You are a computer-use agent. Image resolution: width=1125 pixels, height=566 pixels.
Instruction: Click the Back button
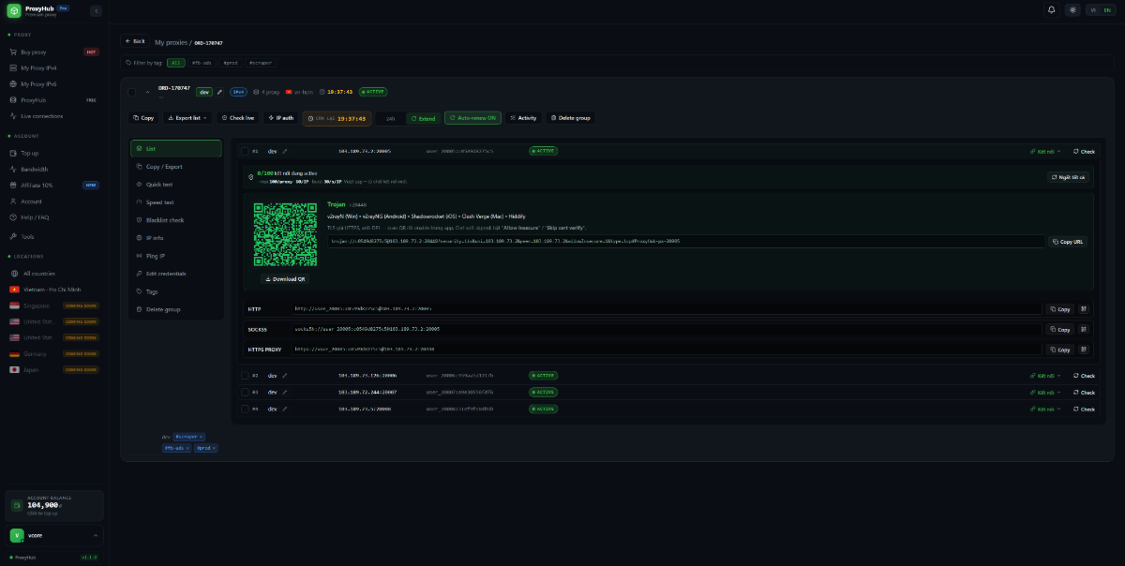point(135,41)
